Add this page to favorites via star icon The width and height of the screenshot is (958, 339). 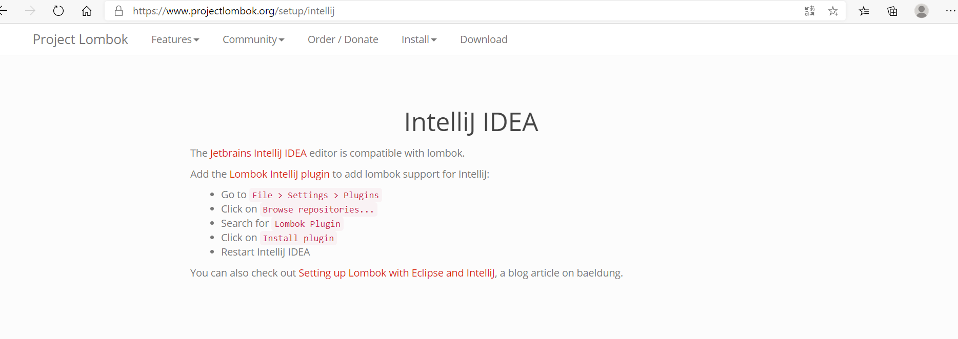point(833,11)
